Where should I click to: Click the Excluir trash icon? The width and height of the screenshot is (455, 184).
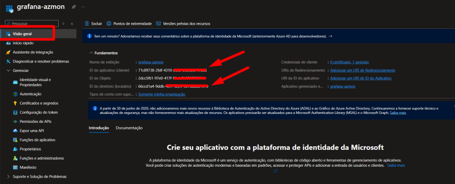pyautogui.click(x=87, y=23)
